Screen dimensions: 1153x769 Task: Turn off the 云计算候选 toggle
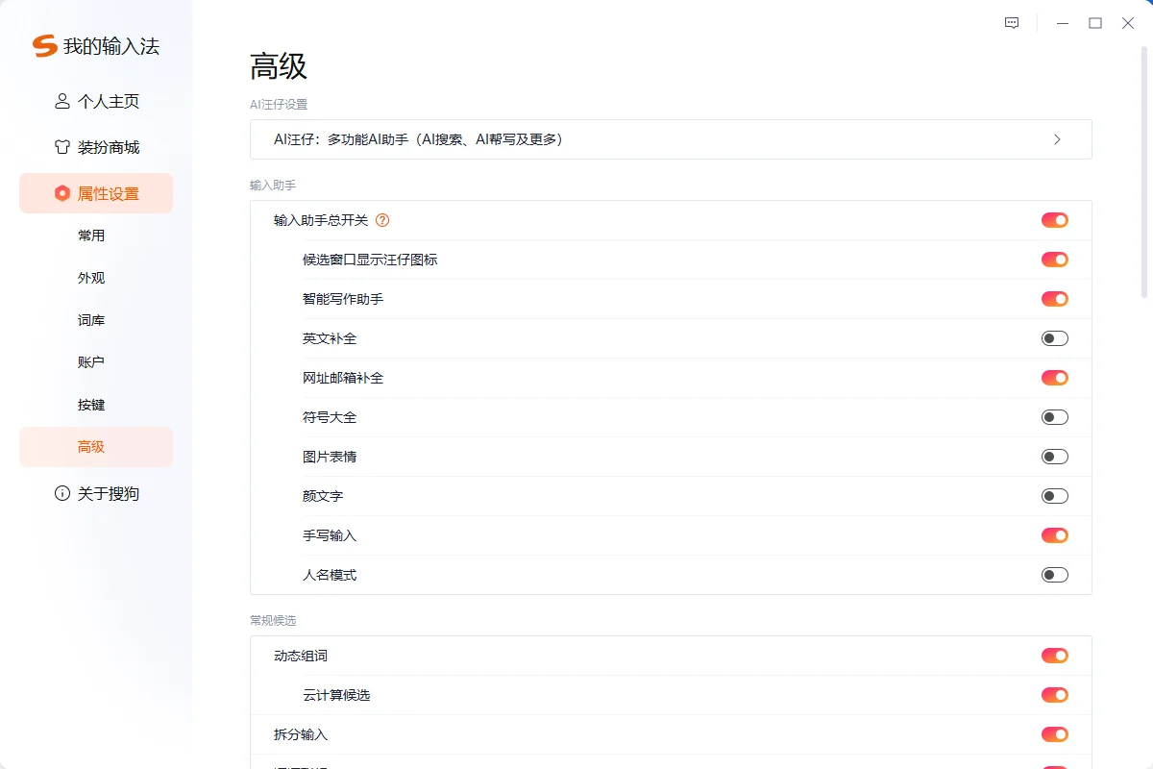(x=1054, y=695)
